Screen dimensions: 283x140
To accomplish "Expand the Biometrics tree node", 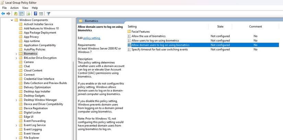I will click(x=16, y=54).
